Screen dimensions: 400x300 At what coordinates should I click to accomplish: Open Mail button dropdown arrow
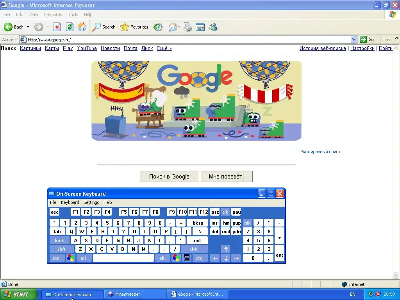[x=179, y=27]
